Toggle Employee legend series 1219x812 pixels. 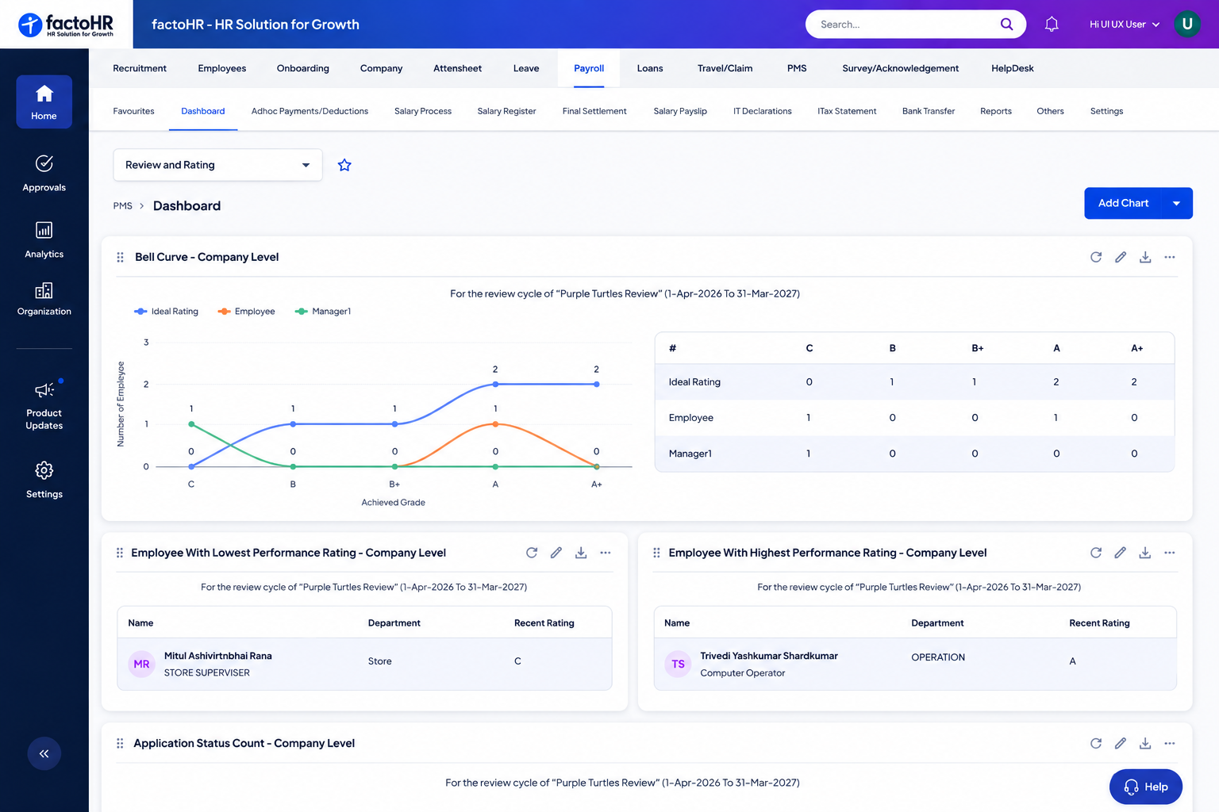246,312
